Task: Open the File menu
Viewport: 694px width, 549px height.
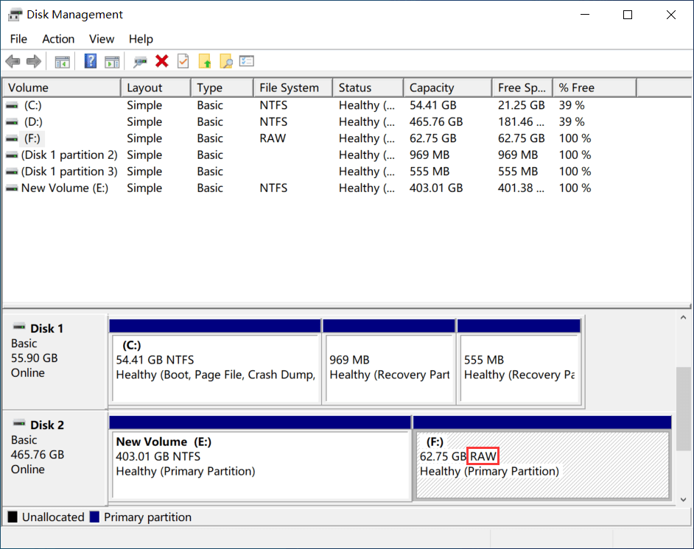Action: click(x=18, y=39)
